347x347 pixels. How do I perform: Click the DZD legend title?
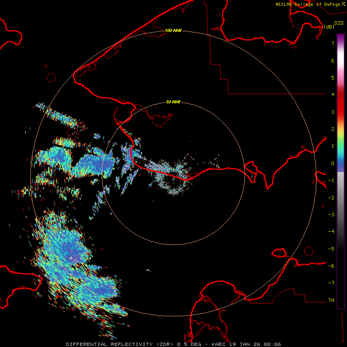(x=339, y=23)
